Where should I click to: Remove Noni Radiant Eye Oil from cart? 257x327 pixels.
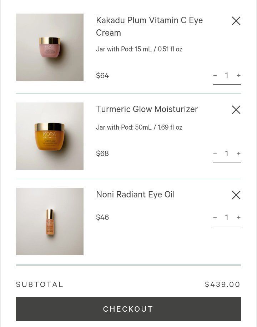pyautogui.click(x=236, y=195)
